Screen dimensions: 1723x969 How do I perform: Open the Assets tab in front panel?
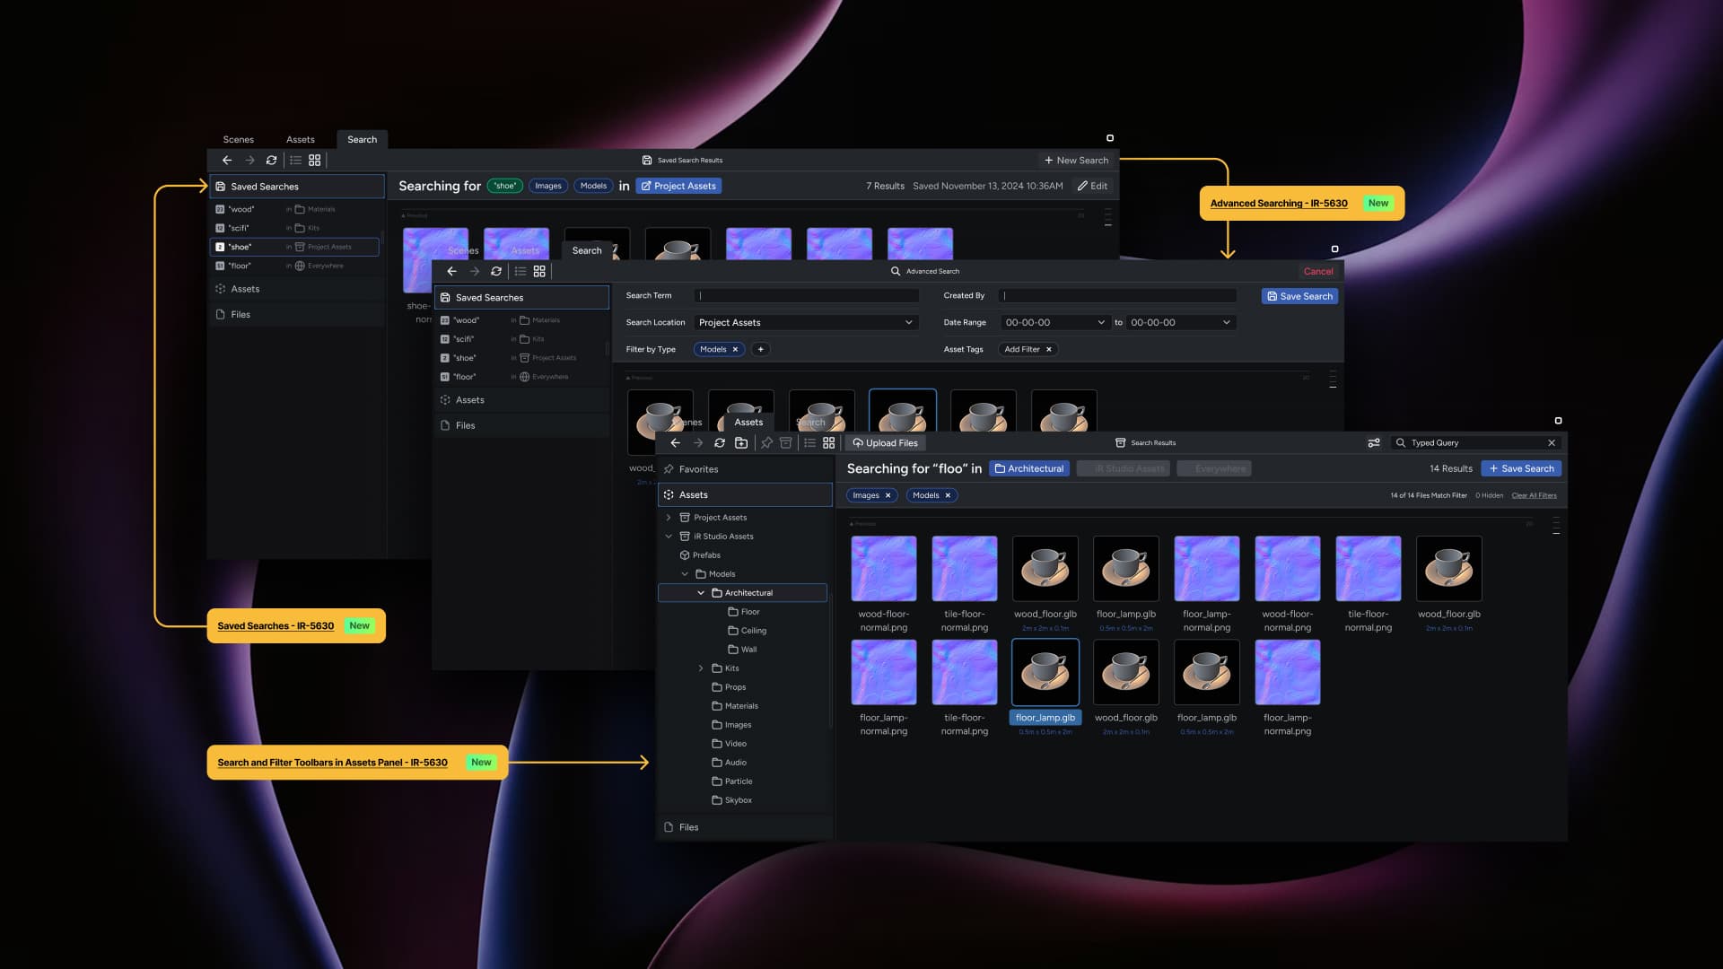tap(748, 423)
